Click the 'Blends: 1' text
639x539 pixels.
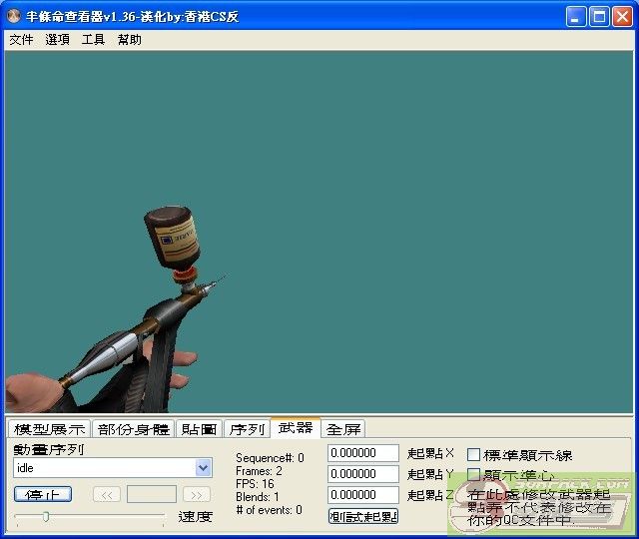(258, 497)
